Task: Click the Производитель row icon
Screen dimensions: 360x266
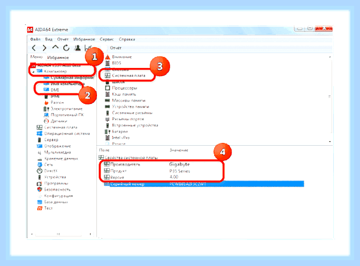Action: pos(106,164)
